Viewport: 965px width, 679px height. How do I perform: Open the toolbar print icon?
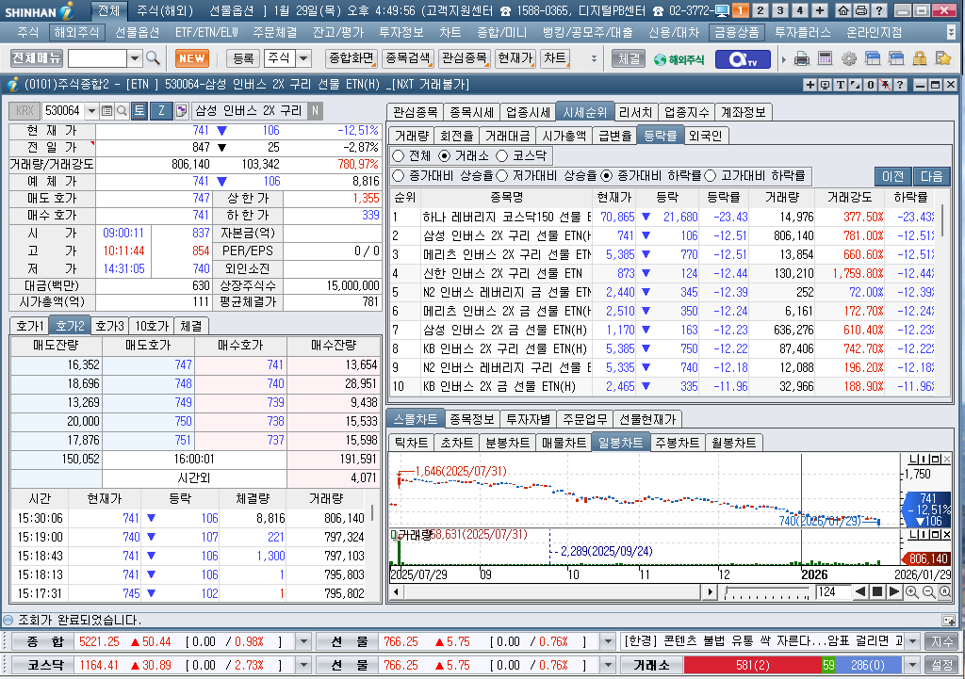click(802, 59)
